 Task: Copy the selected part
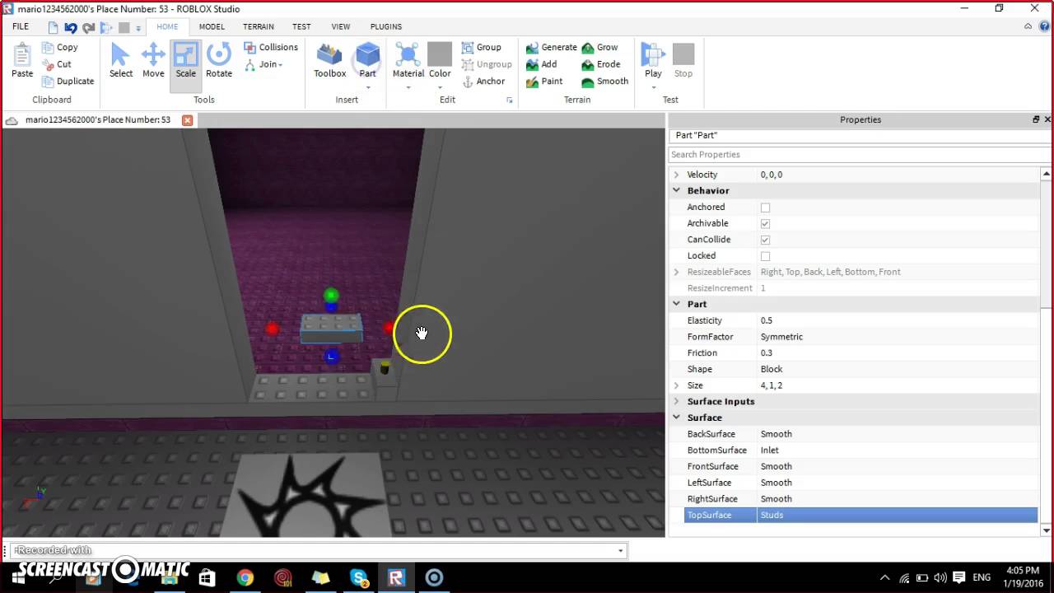pos(59,48)
